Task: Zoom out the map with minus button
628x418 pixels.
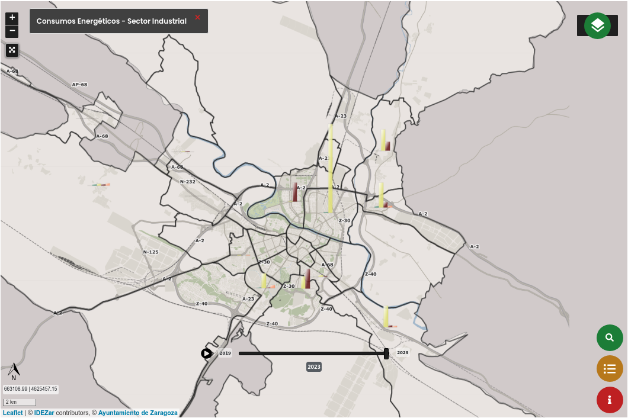Action: (12, 31)
